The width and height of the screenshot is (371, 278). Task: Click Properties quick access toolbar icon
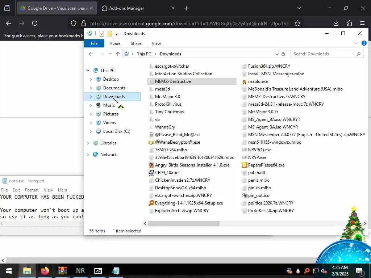click(102, 34)
